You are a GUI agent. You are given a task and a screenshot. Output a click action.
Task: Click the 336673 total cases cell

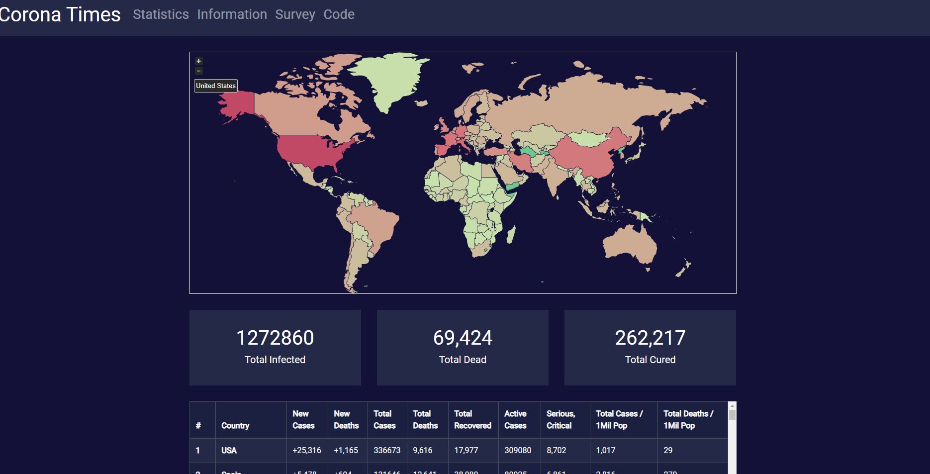coord(387,451)
